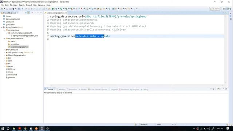The image size is (233, 131).
Task: Open the Debug configurations dropdown arrow
Action: coord(59,9)
